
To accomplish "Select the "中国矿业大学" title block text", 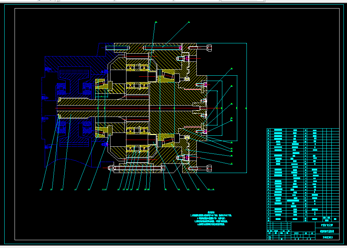I will click(327, 225).
